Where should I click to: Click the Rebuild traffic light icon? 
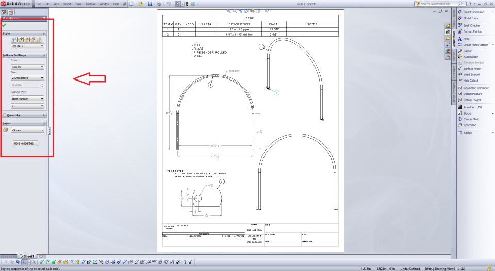[x=187, y=4]
